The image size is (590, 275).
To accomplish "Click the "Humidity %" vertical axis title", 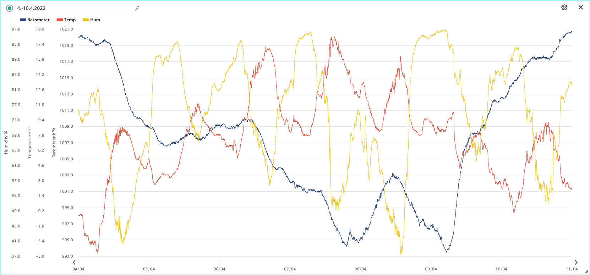I will (x=6, y=142).
